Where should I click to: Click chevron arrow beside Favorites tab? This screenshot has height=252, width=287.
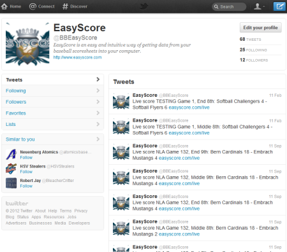(x=98, y=113)
